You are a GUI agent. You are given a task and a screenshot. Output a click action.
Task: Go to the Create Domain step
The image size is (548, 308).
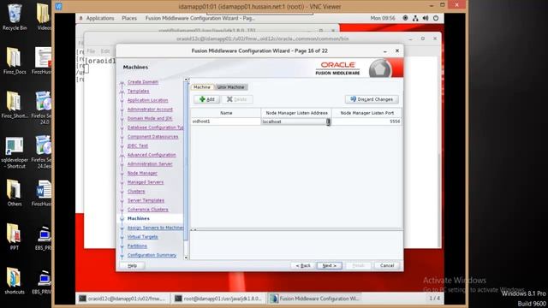(x=143, y=82)
